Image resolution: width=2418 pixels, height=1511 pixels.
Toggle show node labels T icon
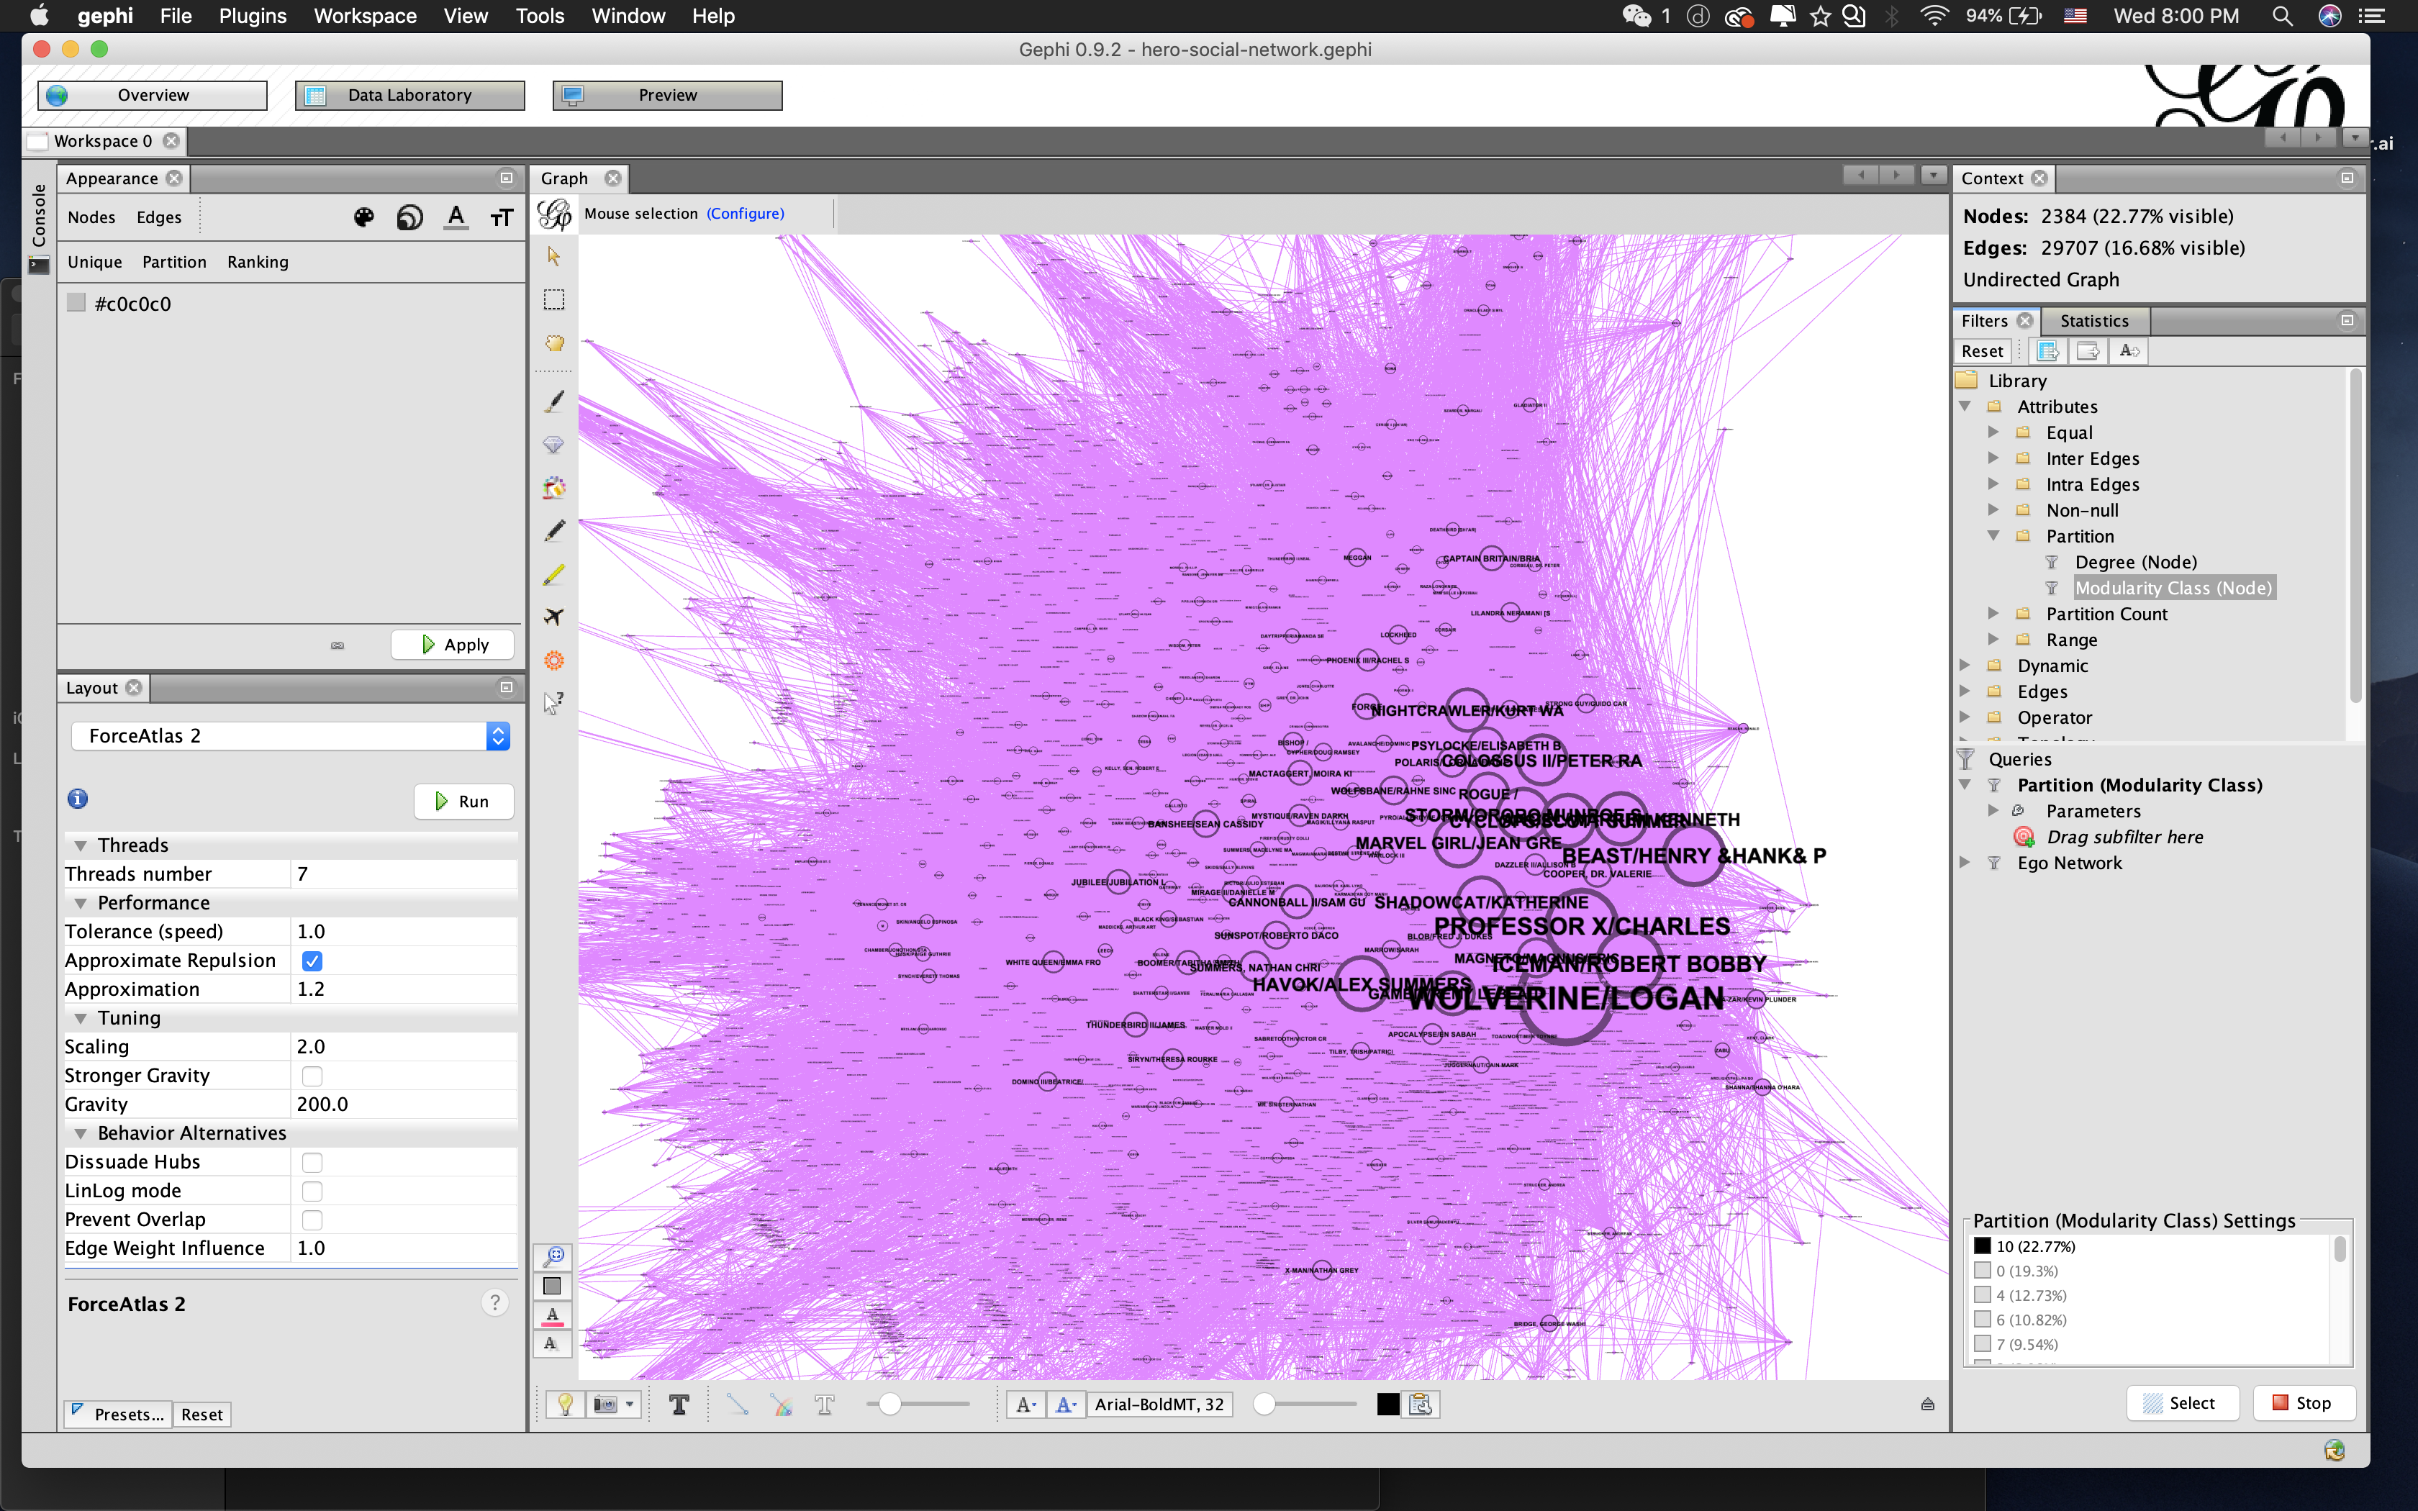679,1404
